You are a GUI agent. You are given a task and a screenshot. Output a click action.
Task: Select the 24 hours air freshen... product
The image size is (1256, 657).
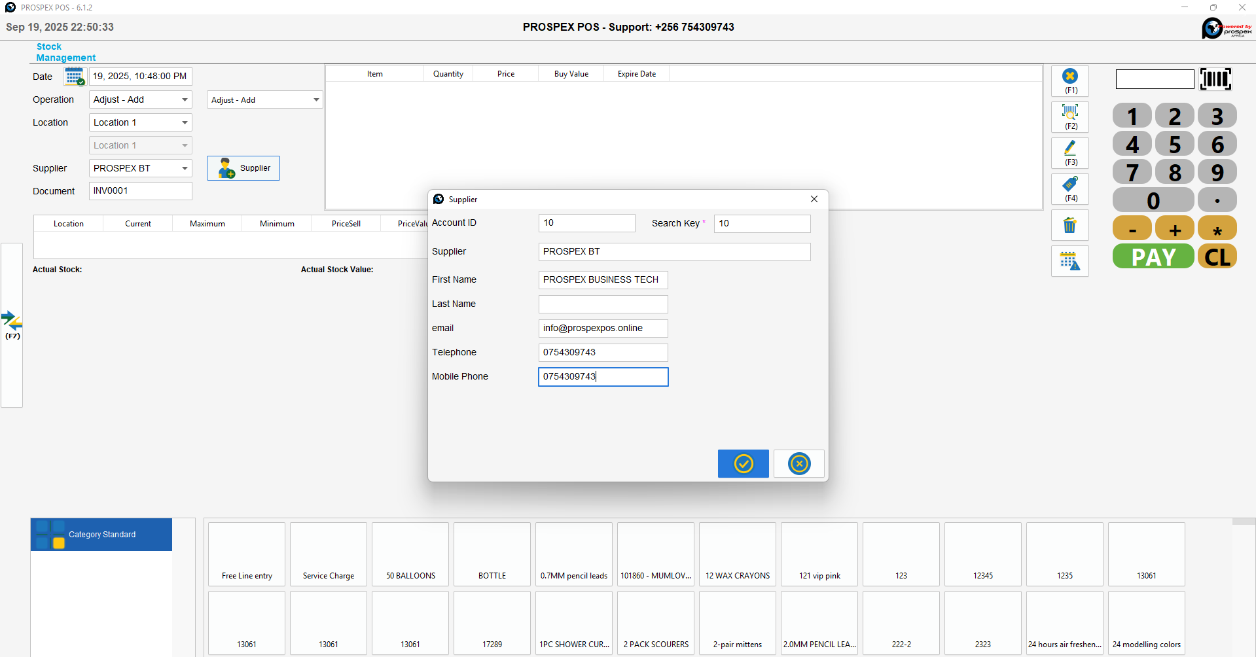click(1065, 623)
